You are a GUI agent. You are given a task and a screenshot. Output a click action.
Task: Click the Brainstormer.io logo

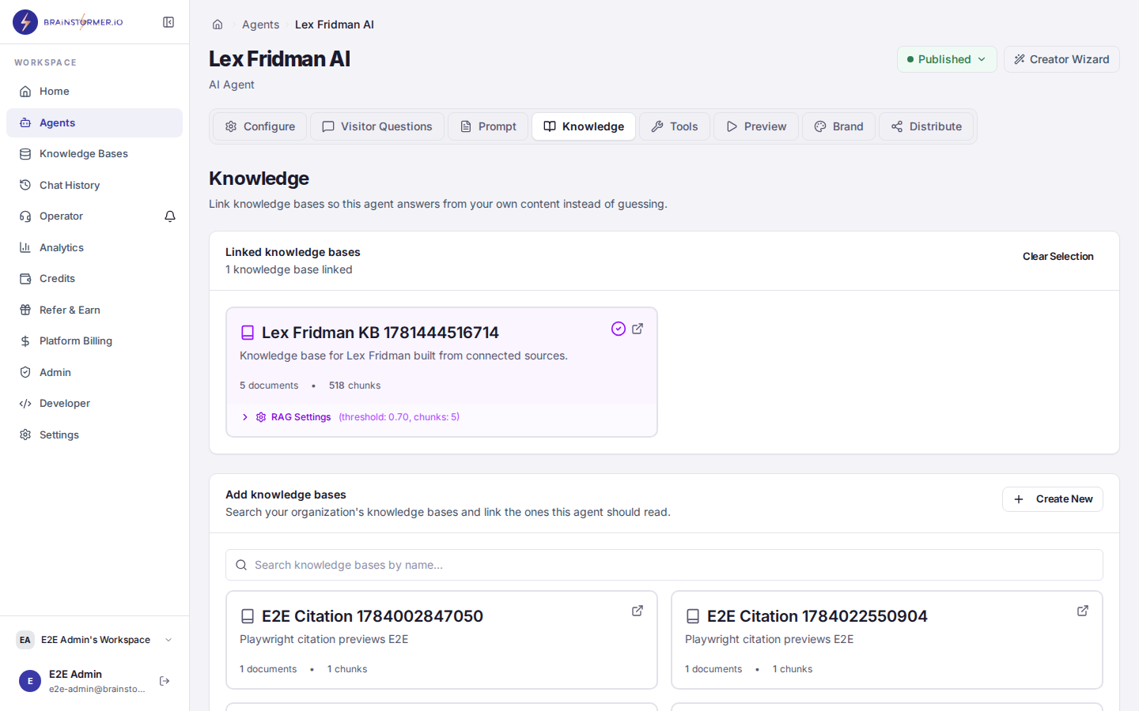coord(68,22)
